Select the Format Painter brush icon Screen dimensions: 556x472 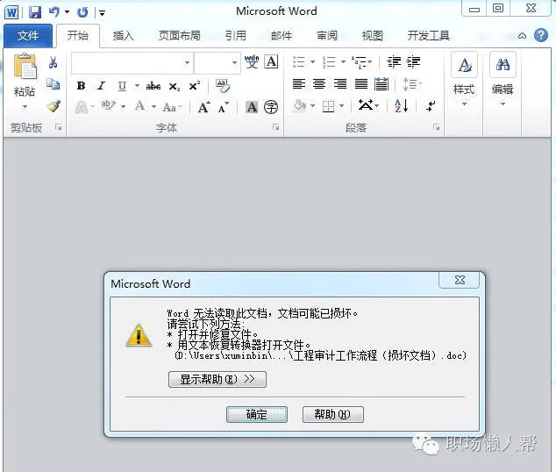pyautogui.click(x=53, y=106)
